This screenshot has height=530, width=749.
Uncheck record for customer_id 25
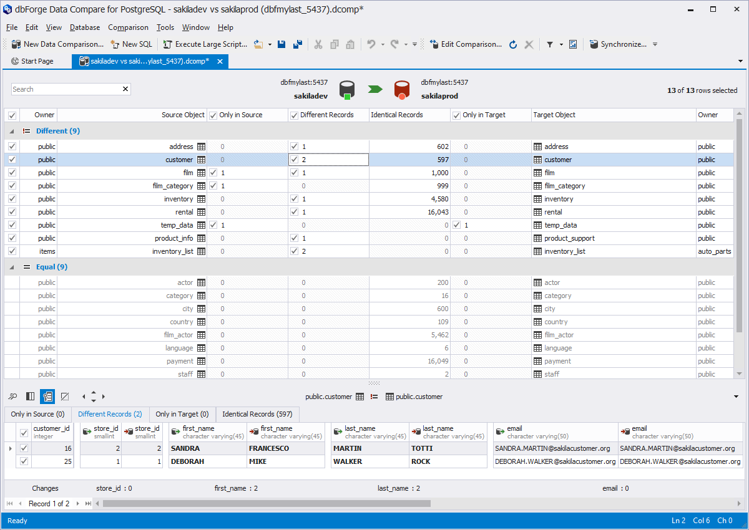tap(24, 461)
